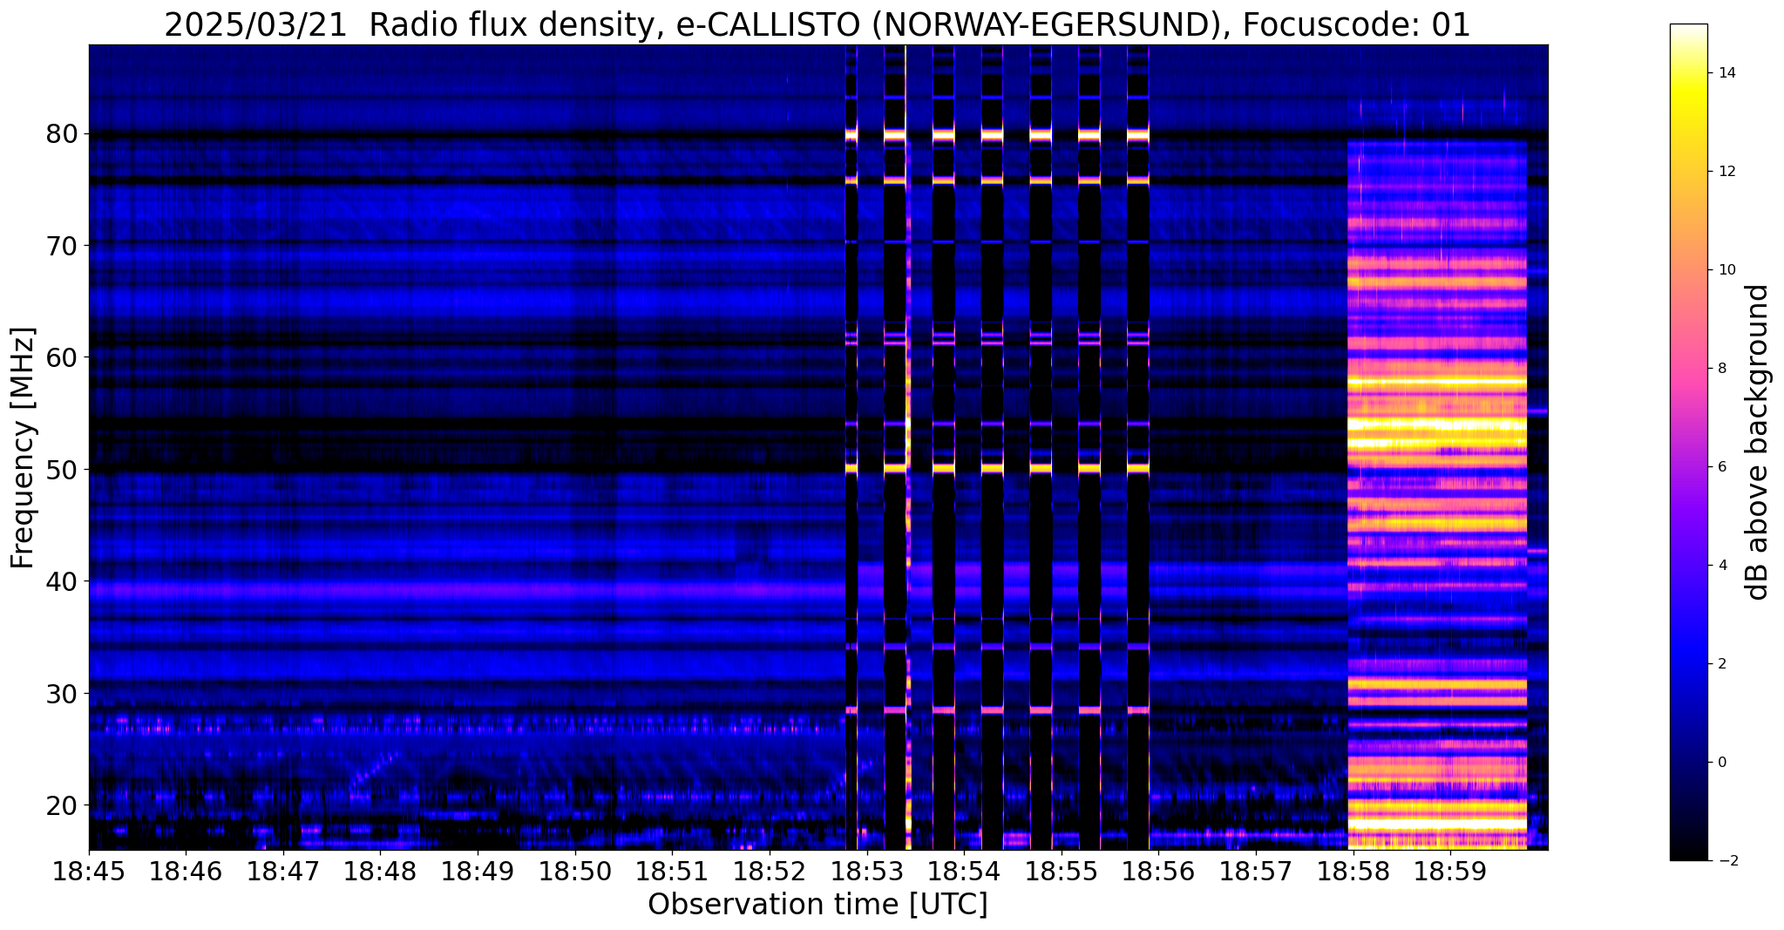Click the 40 MHz frequency tick label
Screen dimensions: 1784x930
click(62, 581)
